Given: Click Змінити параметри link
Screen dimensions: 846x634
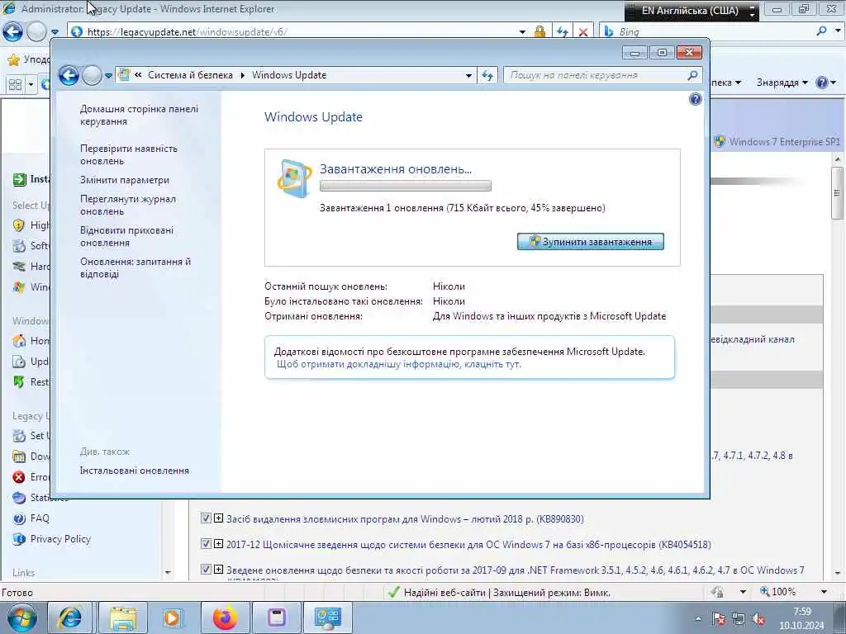Looking at the screenshot, I should [125, 180].
